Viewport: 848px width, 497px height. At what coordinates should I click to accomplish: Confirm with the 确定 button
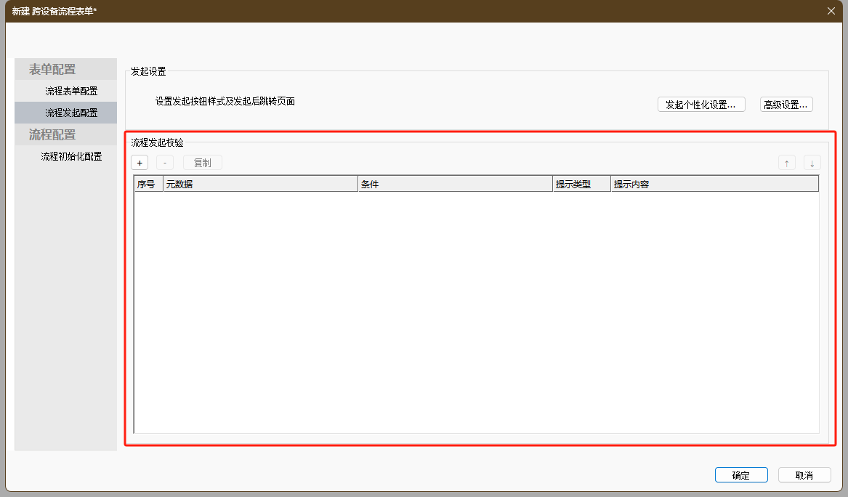[x=741, y=475]
